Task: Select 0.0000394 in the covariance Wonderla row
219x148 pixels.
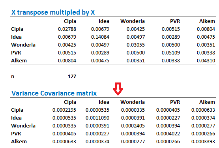Action: [168, 126]
